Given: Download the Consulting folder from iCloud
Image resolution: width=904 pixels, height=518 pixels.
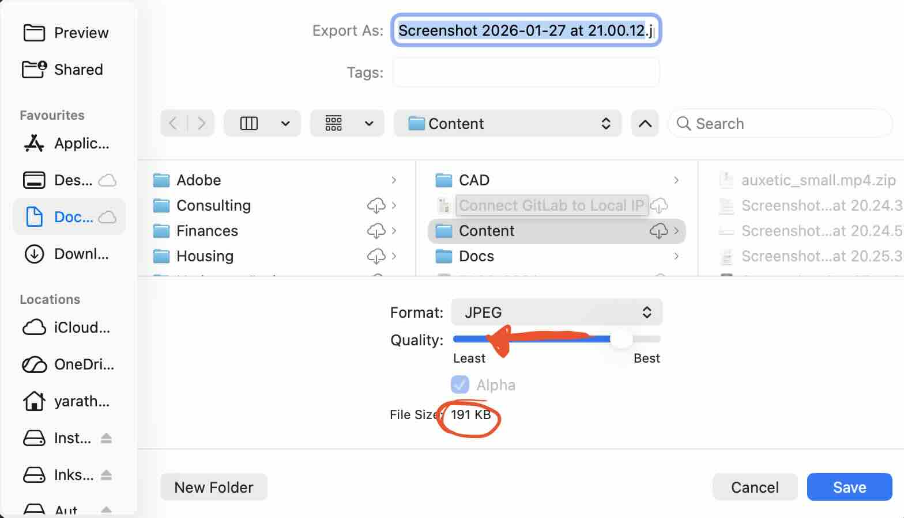Looking at the screenshot, I should (x=376, y=205).
